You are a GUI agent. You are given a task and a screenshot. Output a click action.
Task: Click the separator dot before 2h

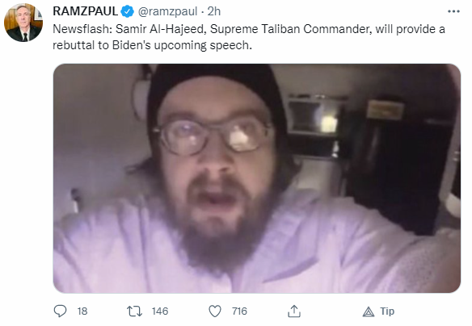point(203,12)
